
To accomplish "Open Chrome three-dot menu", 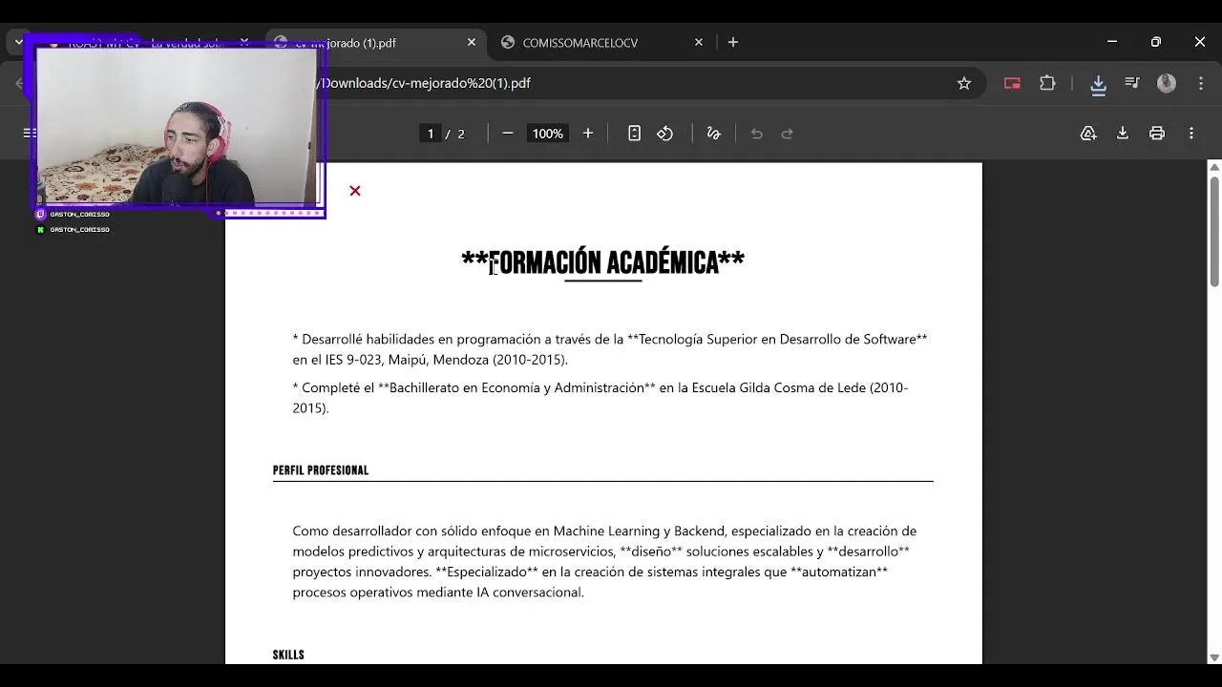I will click(1201, 83).
